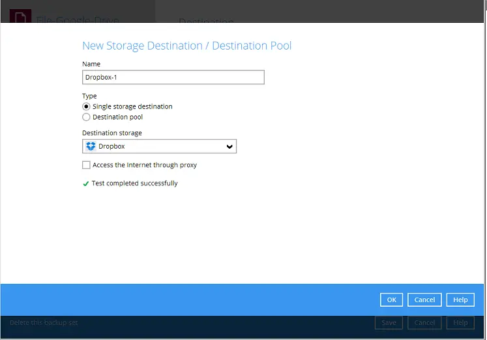
Task: Click the New Storage Destination dialog title
Action: pos(186,46)
